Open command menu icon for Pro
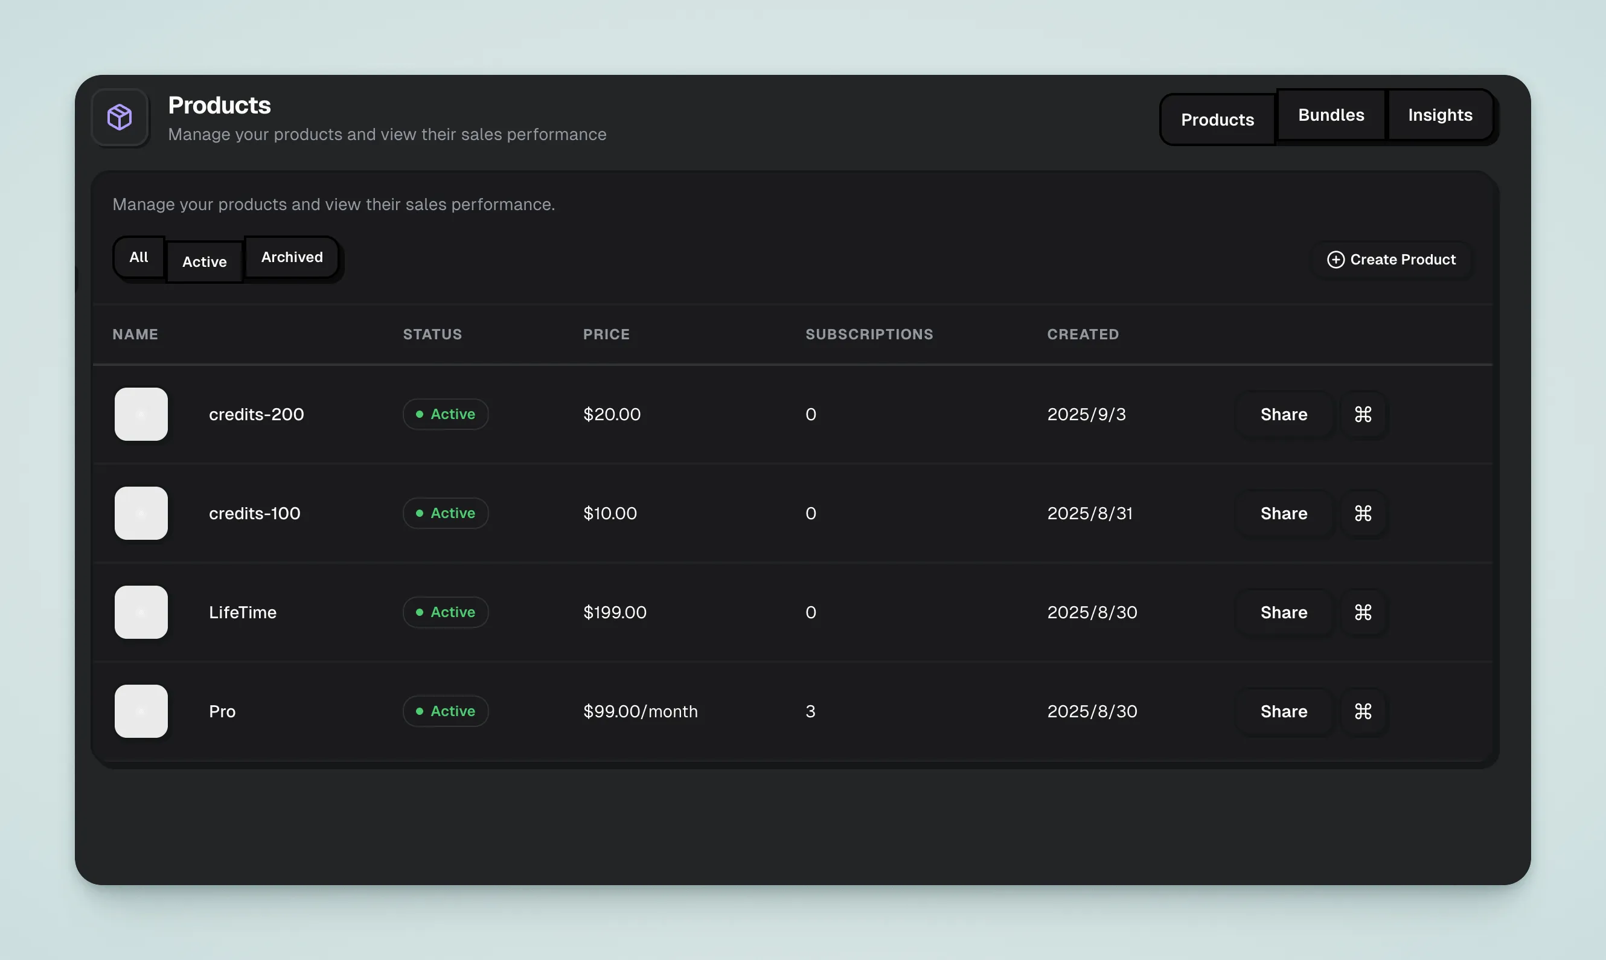Viewport: 1606px width, 960px height. pyautogui.click(x=1363, y=711)
